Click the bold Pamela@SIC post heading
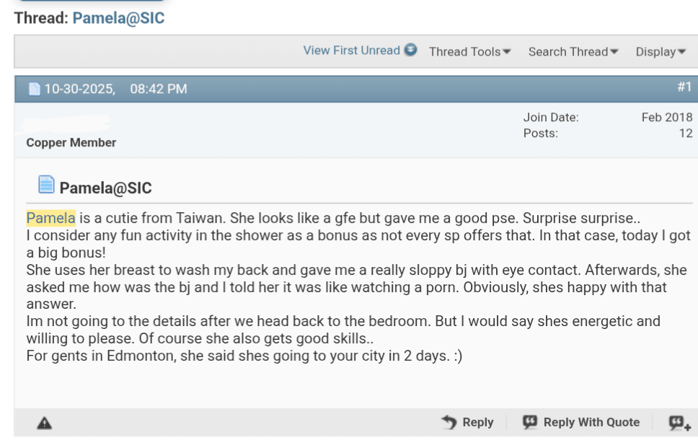 coord(105,188)
